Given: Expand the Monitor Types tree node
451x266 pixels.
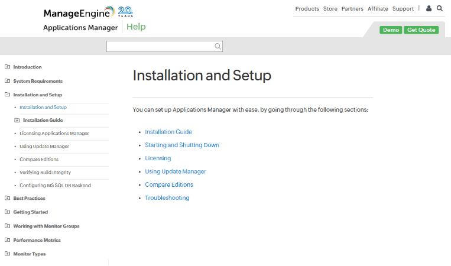Looking at the screenshot, I should [8, 254].
